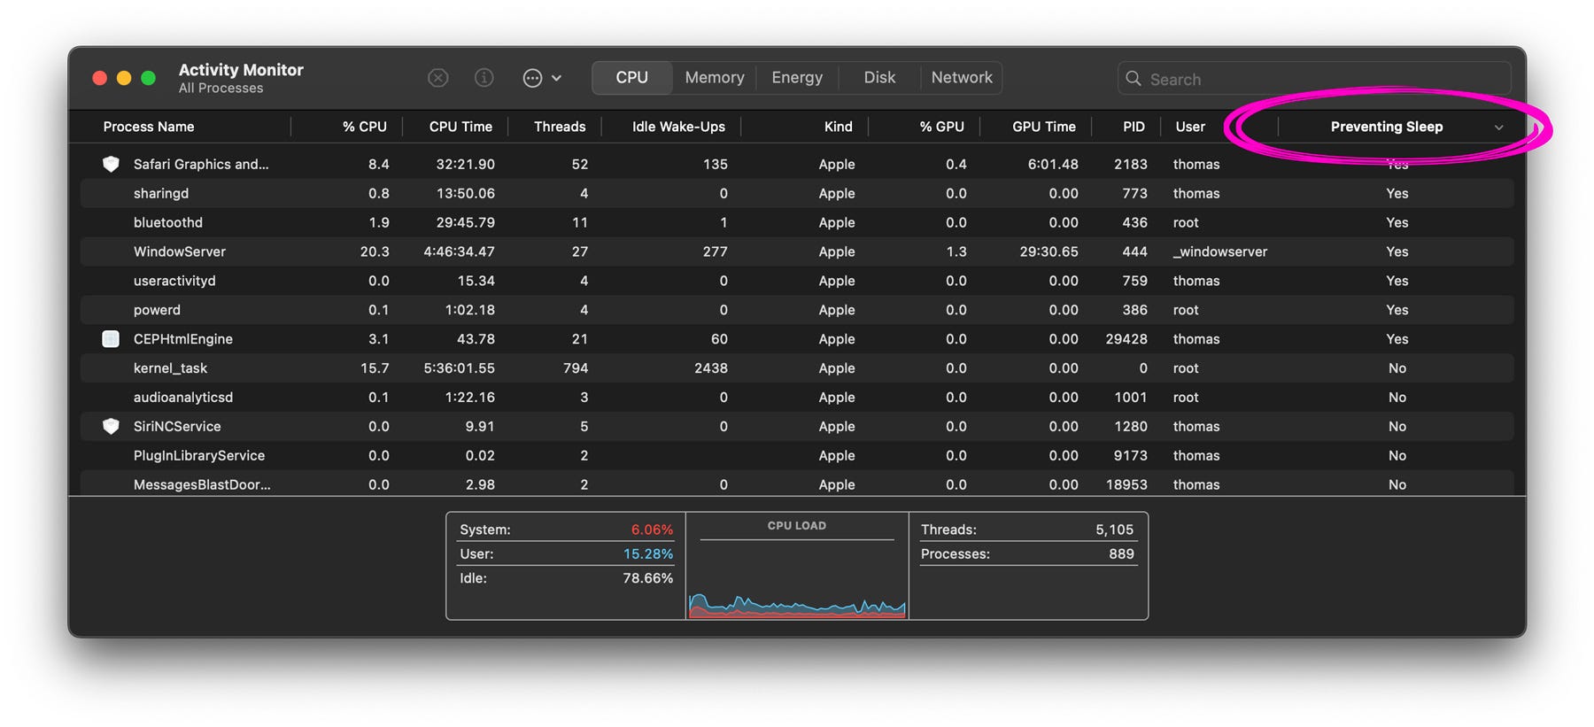Select the MessagesBlastDoor process row
1594x727 pixels.
797,484
